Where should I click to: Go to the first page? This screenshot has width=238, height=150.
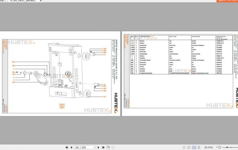click(67, 147)
